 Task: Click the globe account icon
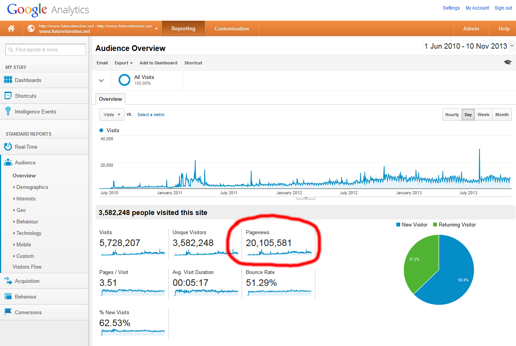coord(31,28)
